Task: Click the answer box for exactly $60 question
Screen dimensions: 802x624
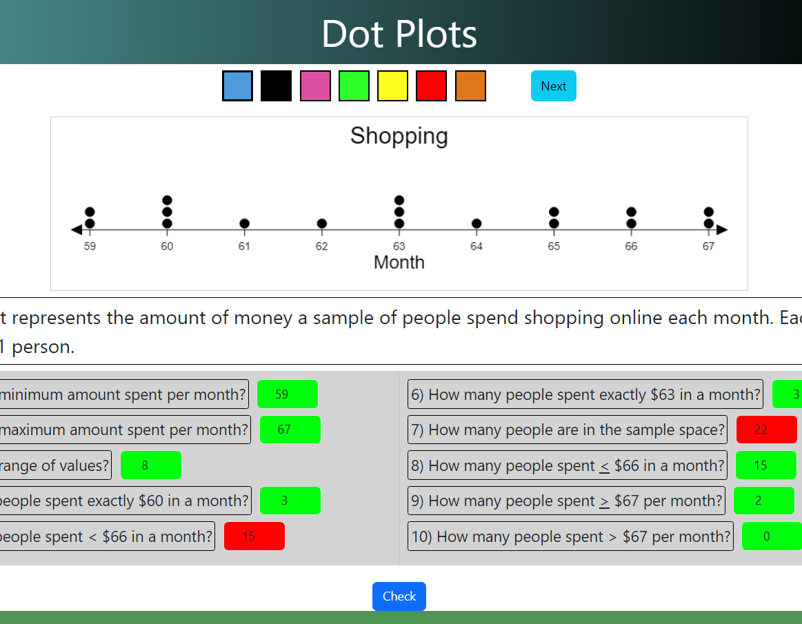Action: tap(290, 501)
